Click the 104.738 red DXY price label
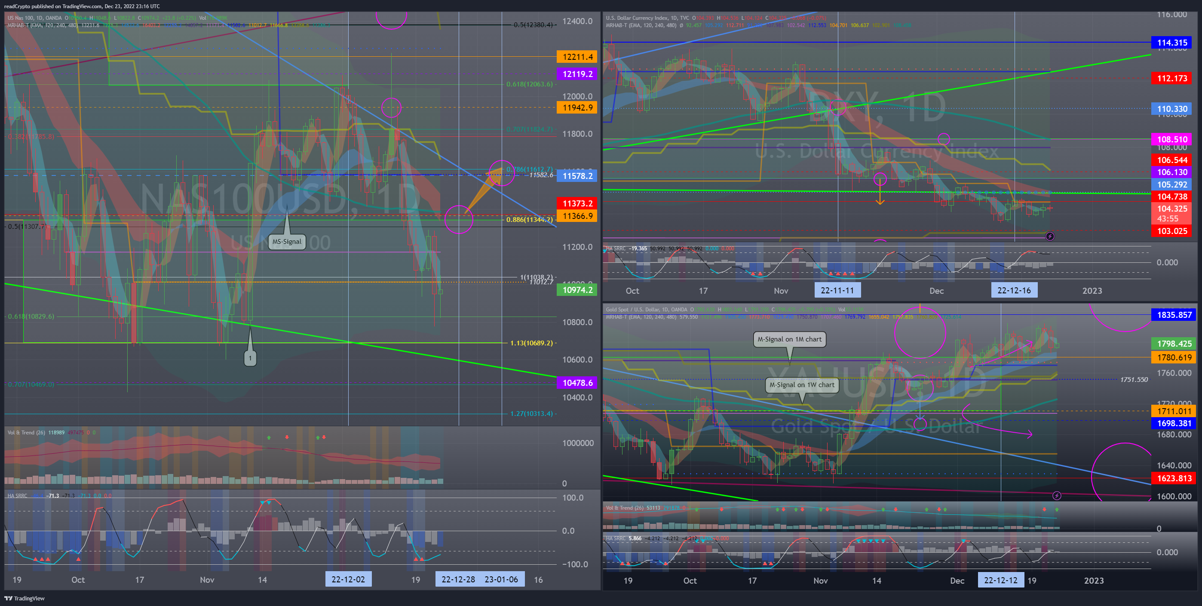 pyautogui.click(x=1171, y=197)
